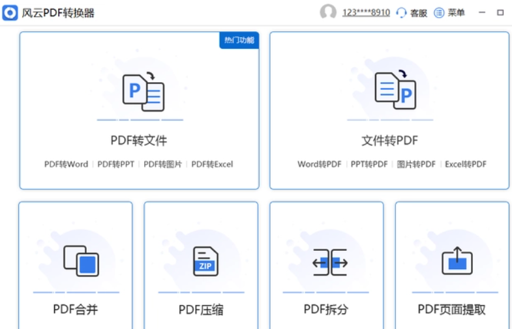
Task: Select the PDF压缩 ZIP icon
Action: (x=205, y=261)
